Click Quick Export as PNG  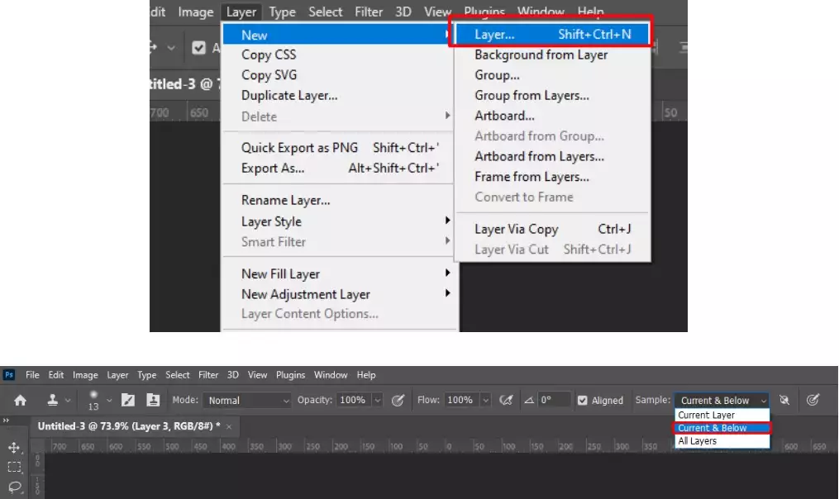tap(298, 147)
